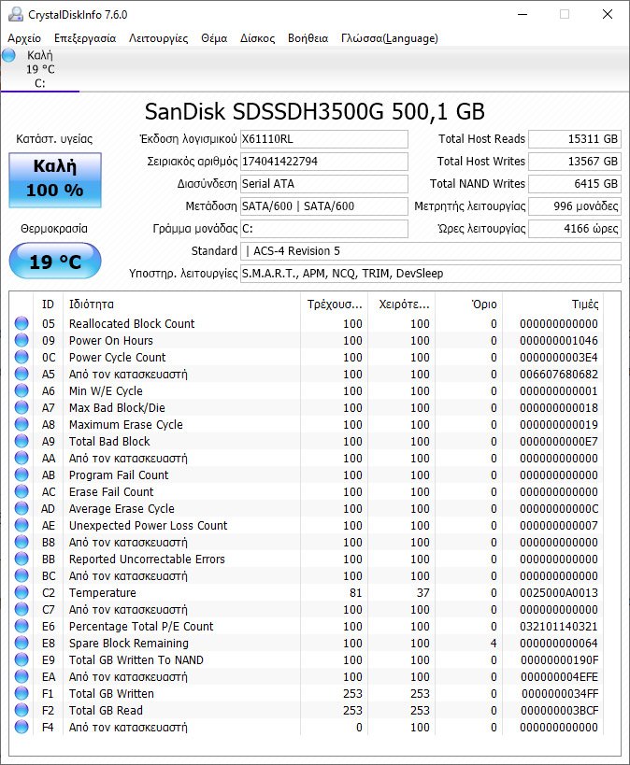This screenshot has width=630, height=765.
Task: Click status orb of Total Bad Block row
Action: [x=21, y=441]
